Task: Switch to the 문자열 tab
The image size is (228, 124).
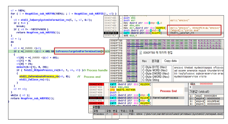Action: tap(155, 61)
